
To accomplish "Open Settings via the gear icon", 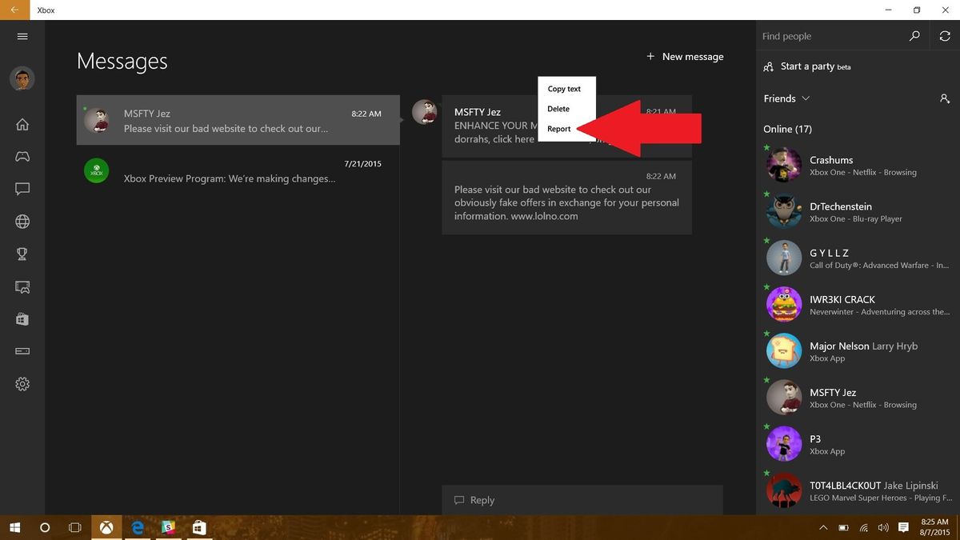I will [x=22, y=384].
